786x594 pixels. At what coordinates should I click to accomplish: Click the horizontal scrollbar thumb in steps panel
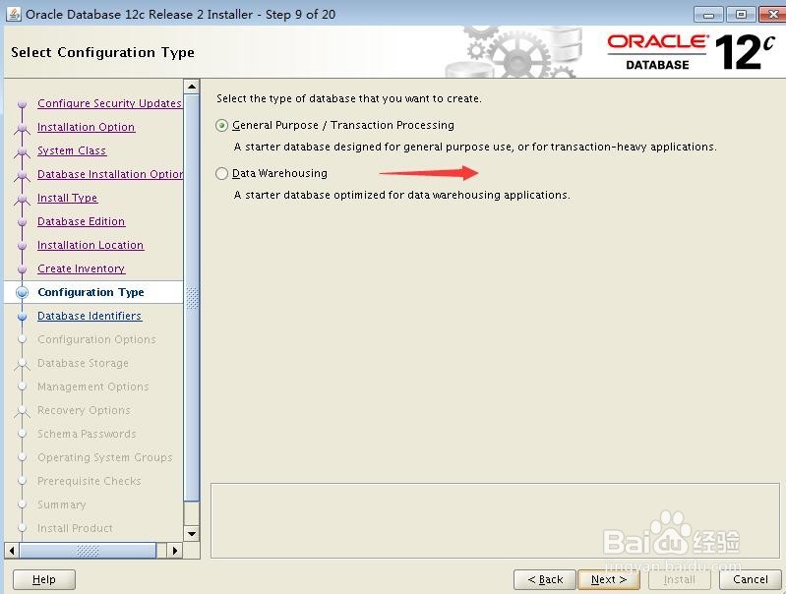[x=88, y=551]
